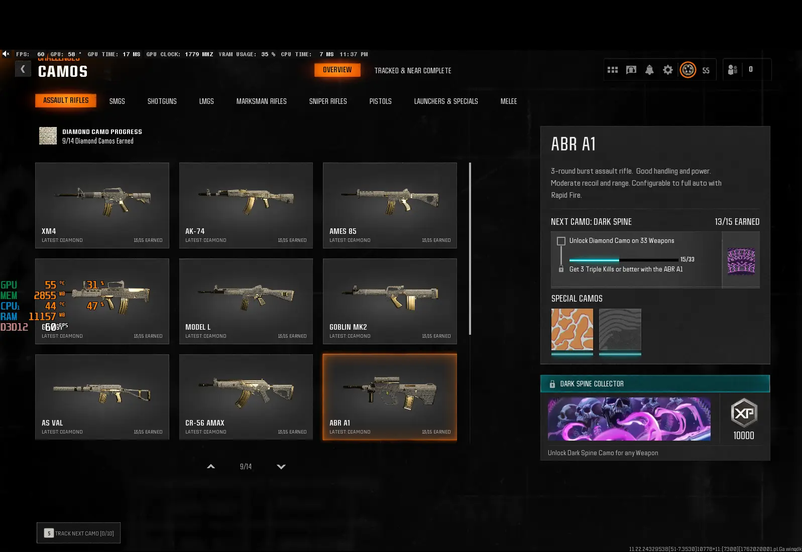Select the Pistols category
This screenshot has height=552, width=802.
pos(381,101)
